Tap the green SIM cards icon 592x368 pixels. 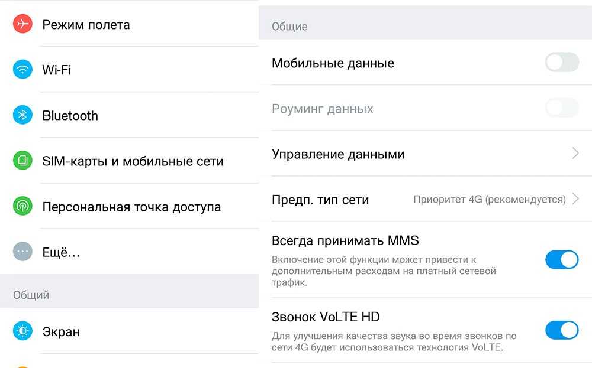[x=22, y=161]
